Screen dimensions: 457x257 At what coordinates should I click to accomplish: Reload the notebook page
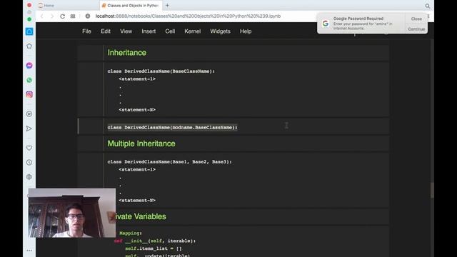[62, 16]
